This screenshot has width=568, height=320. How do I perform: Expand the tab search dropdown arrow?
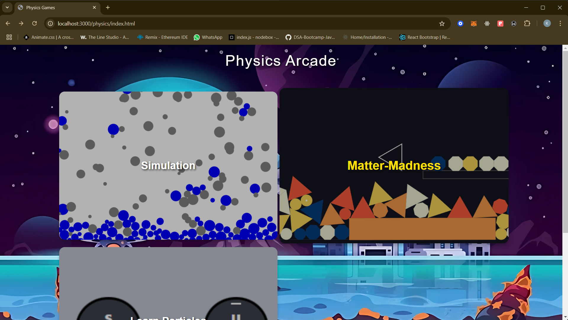click(7, 7)
